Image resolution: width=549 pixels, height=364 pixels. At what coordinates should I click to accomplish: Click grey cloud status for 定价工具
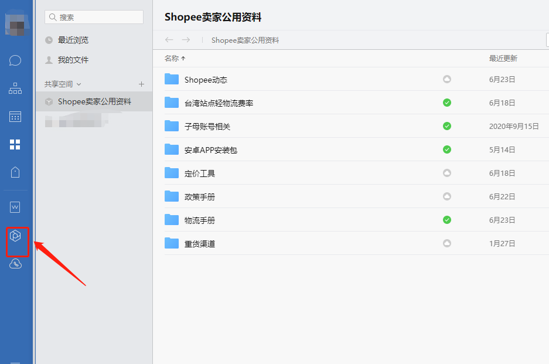(447, 173)
